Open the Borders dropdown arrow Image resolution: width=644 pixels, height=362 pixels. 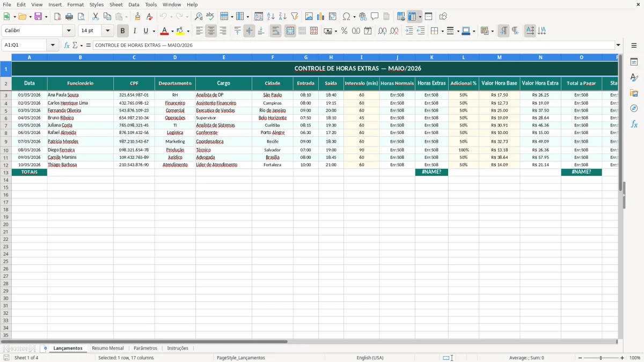click(x=442, y=31)
